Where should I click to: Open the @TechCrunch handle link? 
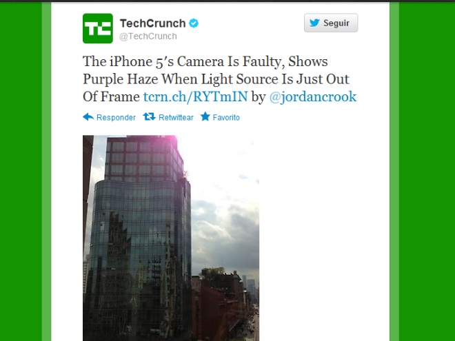pyautogui.click(x=148, y=37)
